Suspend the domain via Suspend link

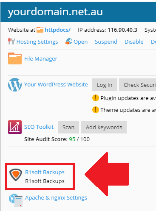pos(106,42)
